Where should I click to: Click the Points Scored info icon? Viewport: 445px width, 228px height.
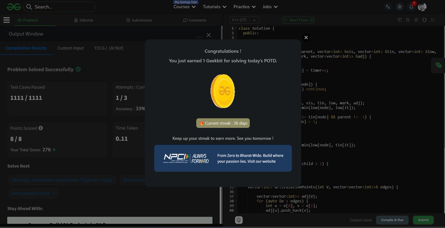(41, 128)
